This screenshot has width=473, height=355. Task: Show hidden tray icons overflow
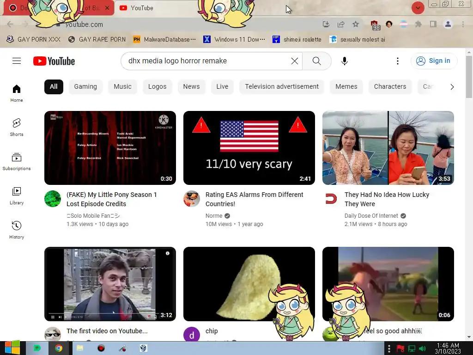[389, 349]
